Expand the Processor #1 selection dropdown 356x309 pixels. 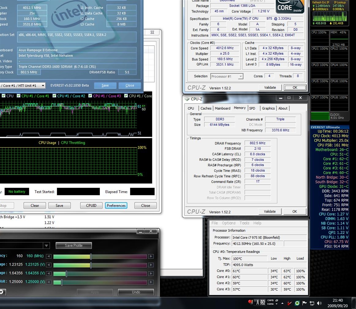240,76
